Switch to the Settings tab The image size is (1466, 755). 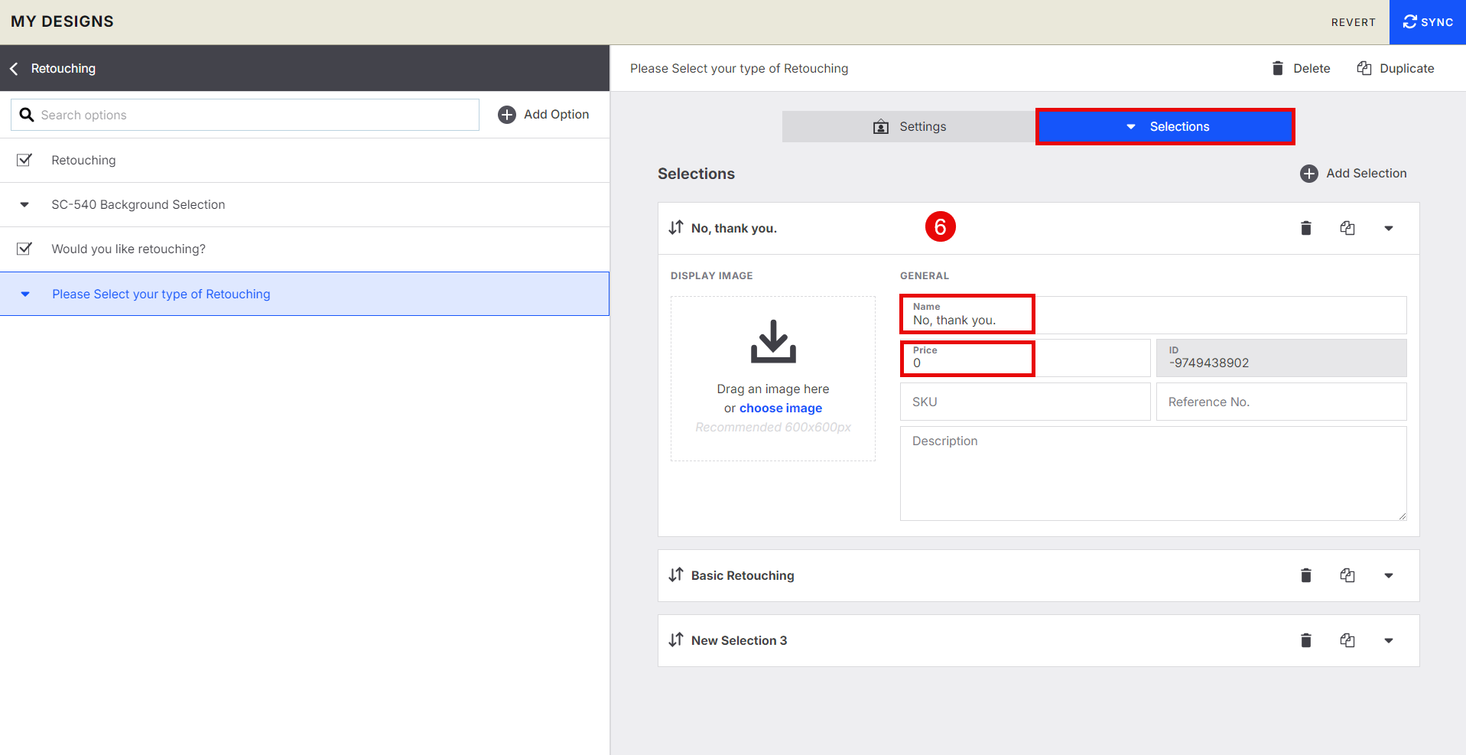(909, 127)
